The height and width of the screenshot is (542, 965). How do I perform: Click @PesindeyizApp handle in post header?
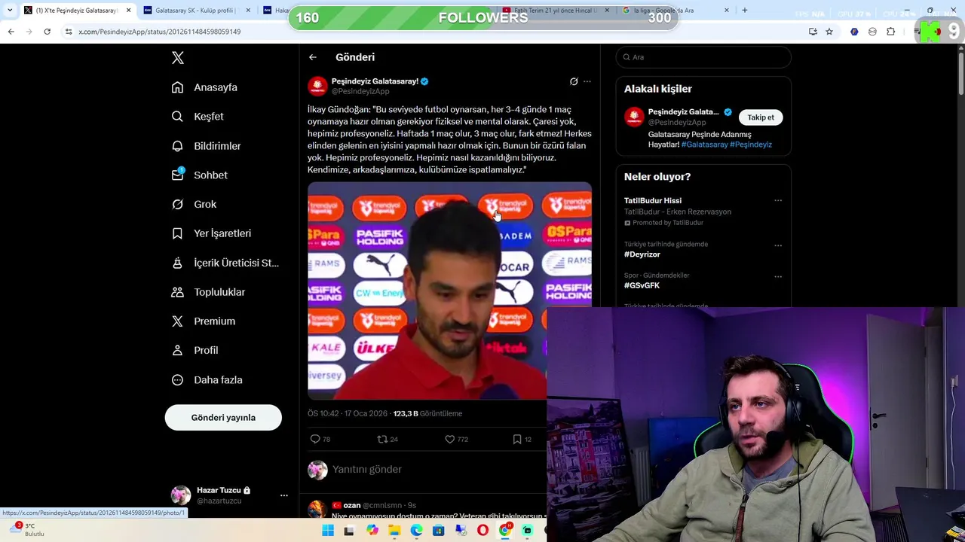tap(360, 91)
